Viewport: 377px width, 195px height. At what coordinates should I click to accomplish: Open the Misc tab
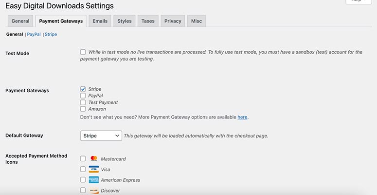pyautogui.click(x=197, y=21)
